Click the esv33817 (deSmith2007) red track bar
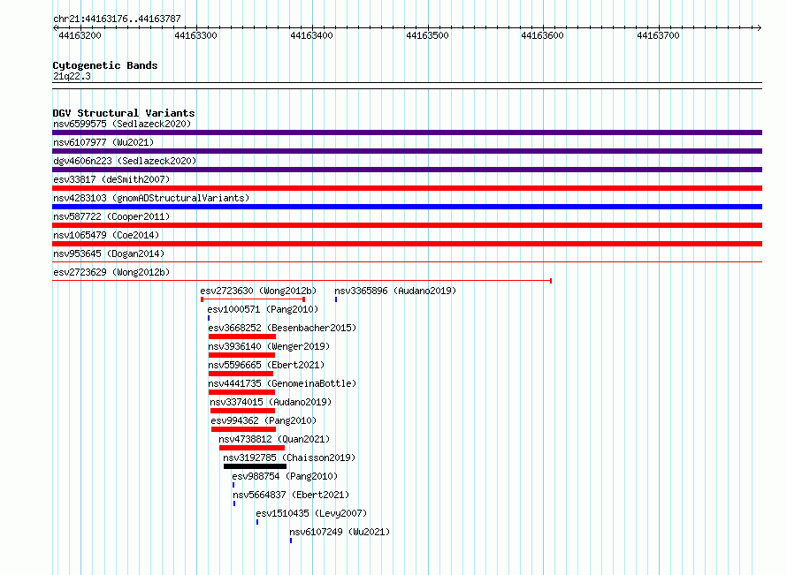Image resolution: width=787 pixels, height=575 pixels. (407, 188)
